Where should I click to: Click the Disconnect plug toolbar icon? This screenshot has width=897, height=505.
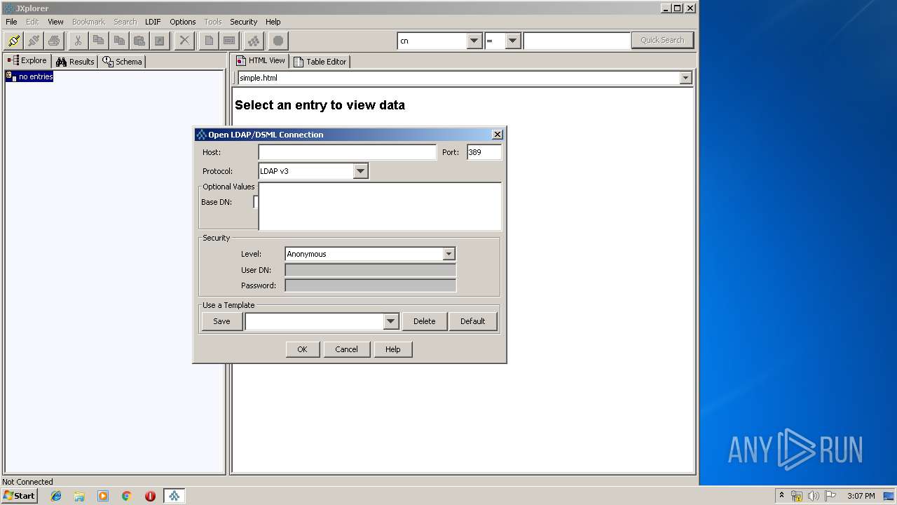tap(34, 41)
